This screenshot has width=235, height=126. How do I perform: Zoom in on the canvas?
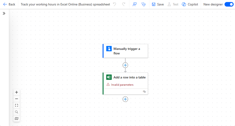coord(17,92)
